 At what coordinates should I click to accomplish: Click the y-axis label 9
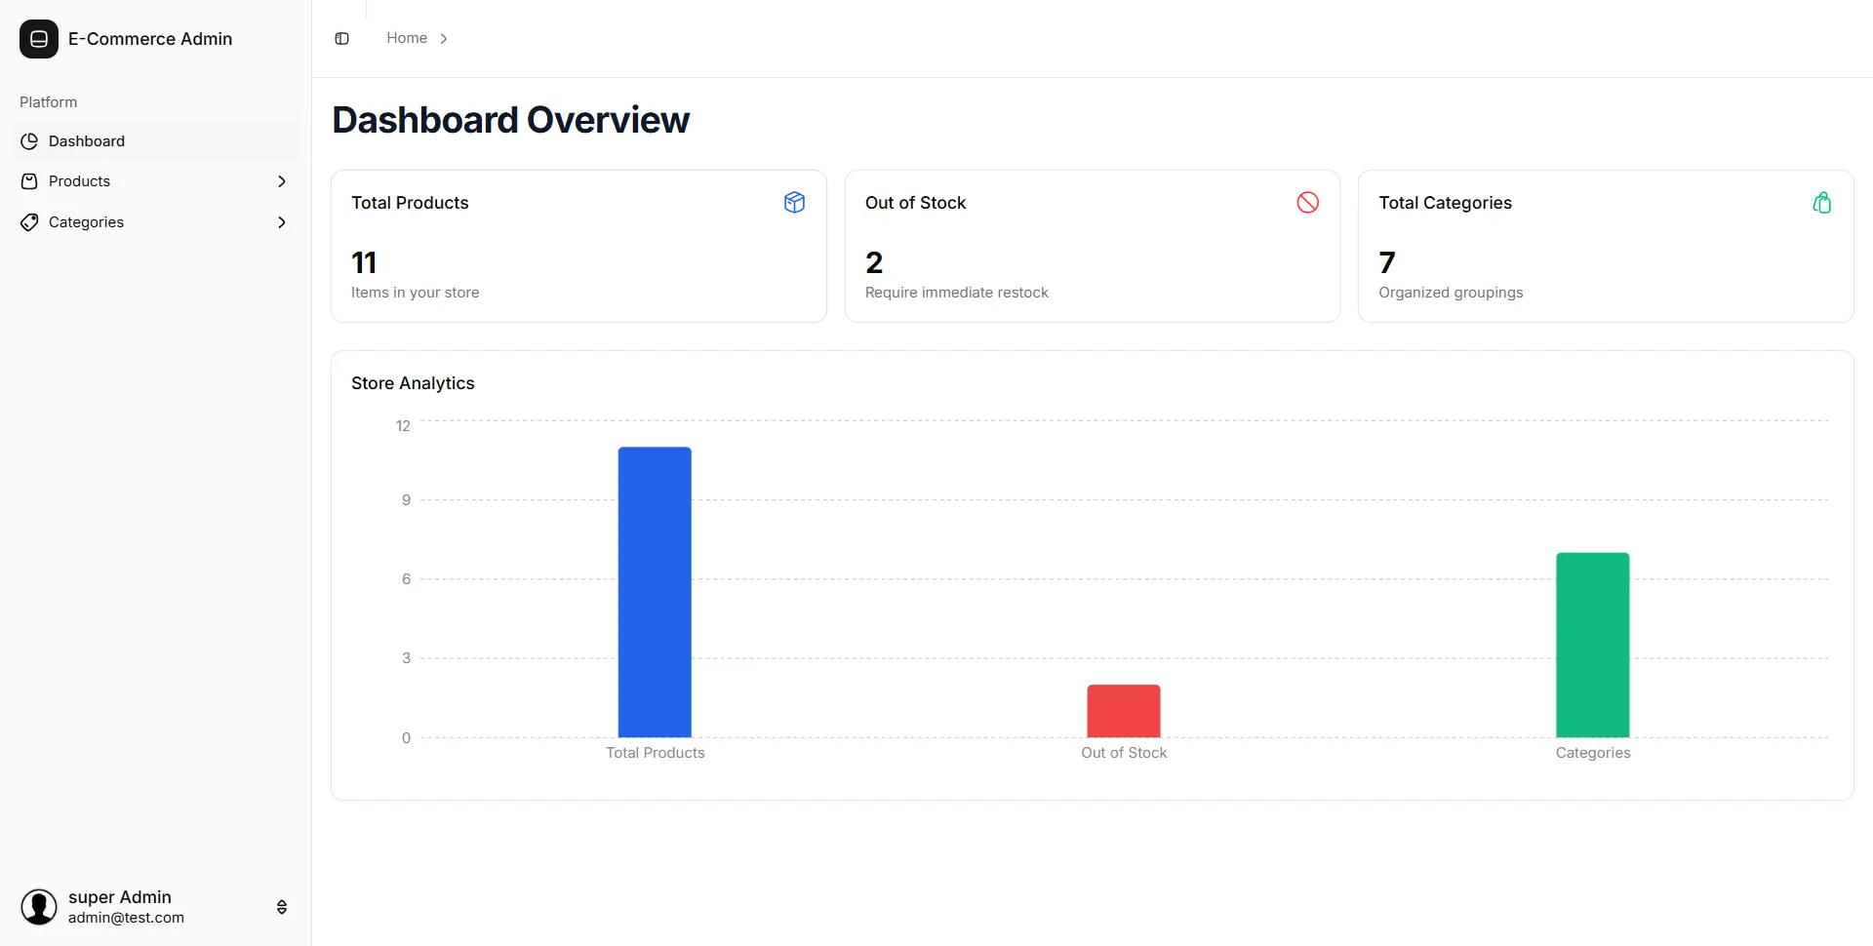pyautogui.click(x=406, y=500)
